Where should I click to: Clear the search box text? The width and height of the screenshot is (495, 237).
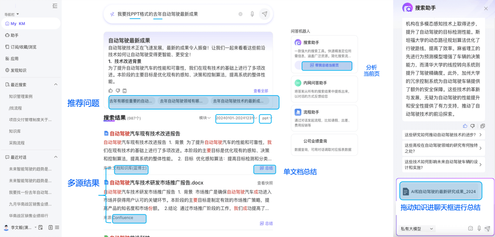click(x=240, y=14)
